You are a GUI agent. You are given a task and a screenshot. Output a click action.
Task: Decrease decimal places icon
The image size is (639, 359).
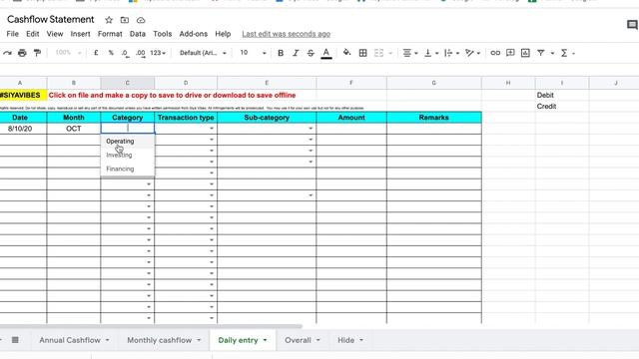pyautogui.click(x=125, y=53)
